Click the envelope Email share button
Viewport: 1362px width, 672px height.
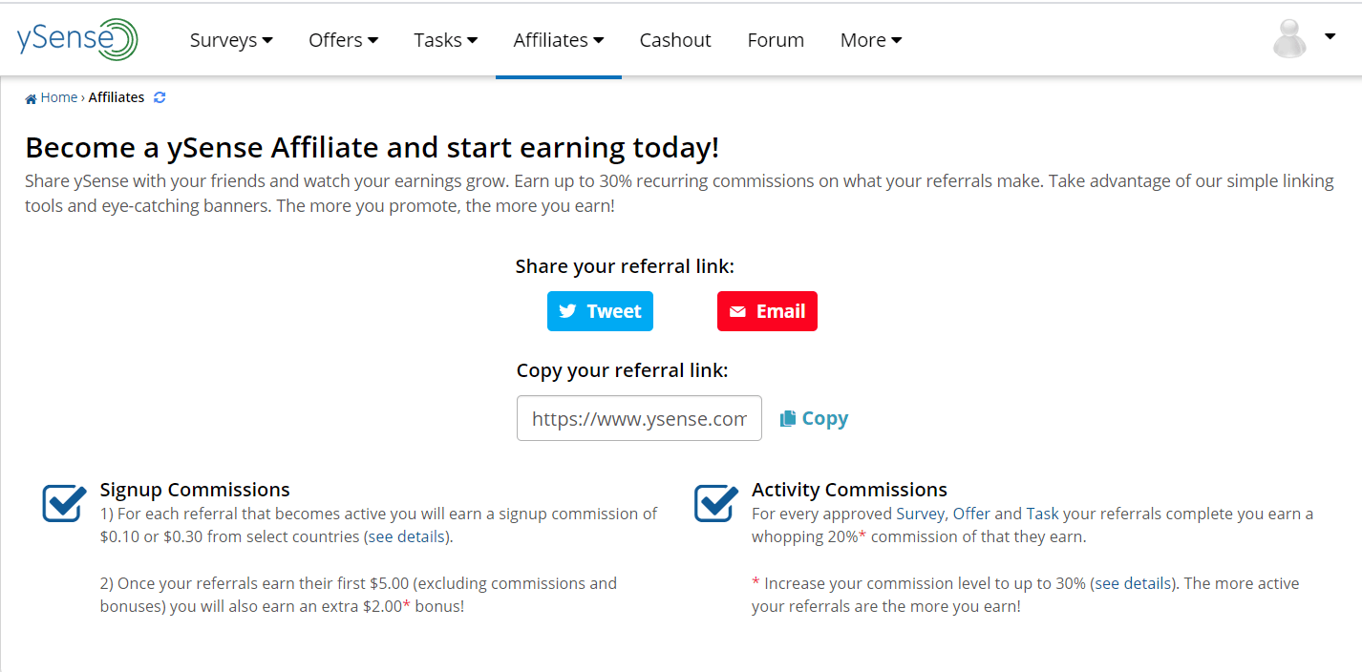pos(767,311)
